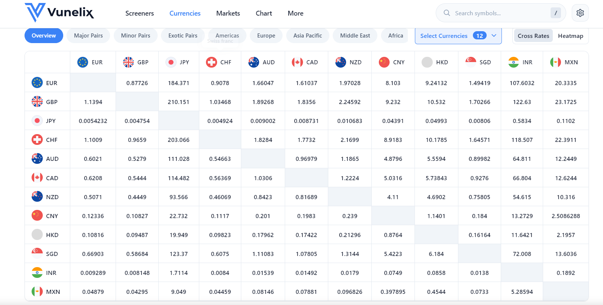Open CAD/NZD rate 1.2224
603x305 pixels.
(350, 178)
